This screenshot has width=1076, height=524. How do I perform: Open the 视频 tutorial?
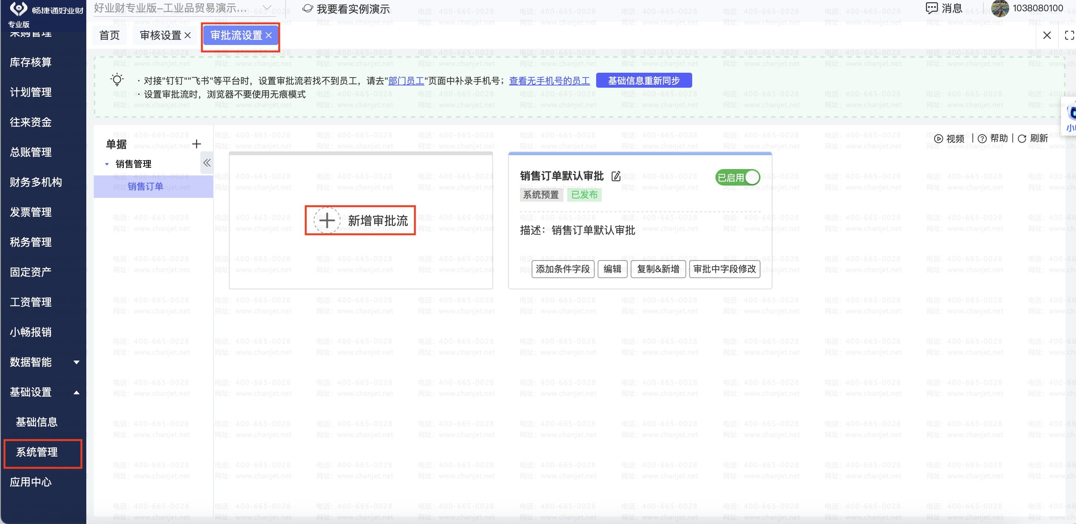click(x=949, y=139)
